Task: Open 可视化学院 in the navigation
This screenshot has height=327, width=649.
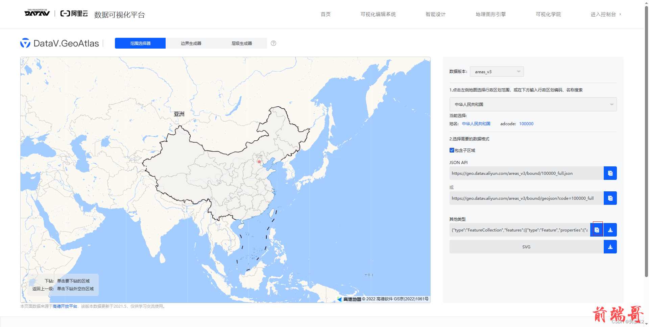Action: (548, 14)
